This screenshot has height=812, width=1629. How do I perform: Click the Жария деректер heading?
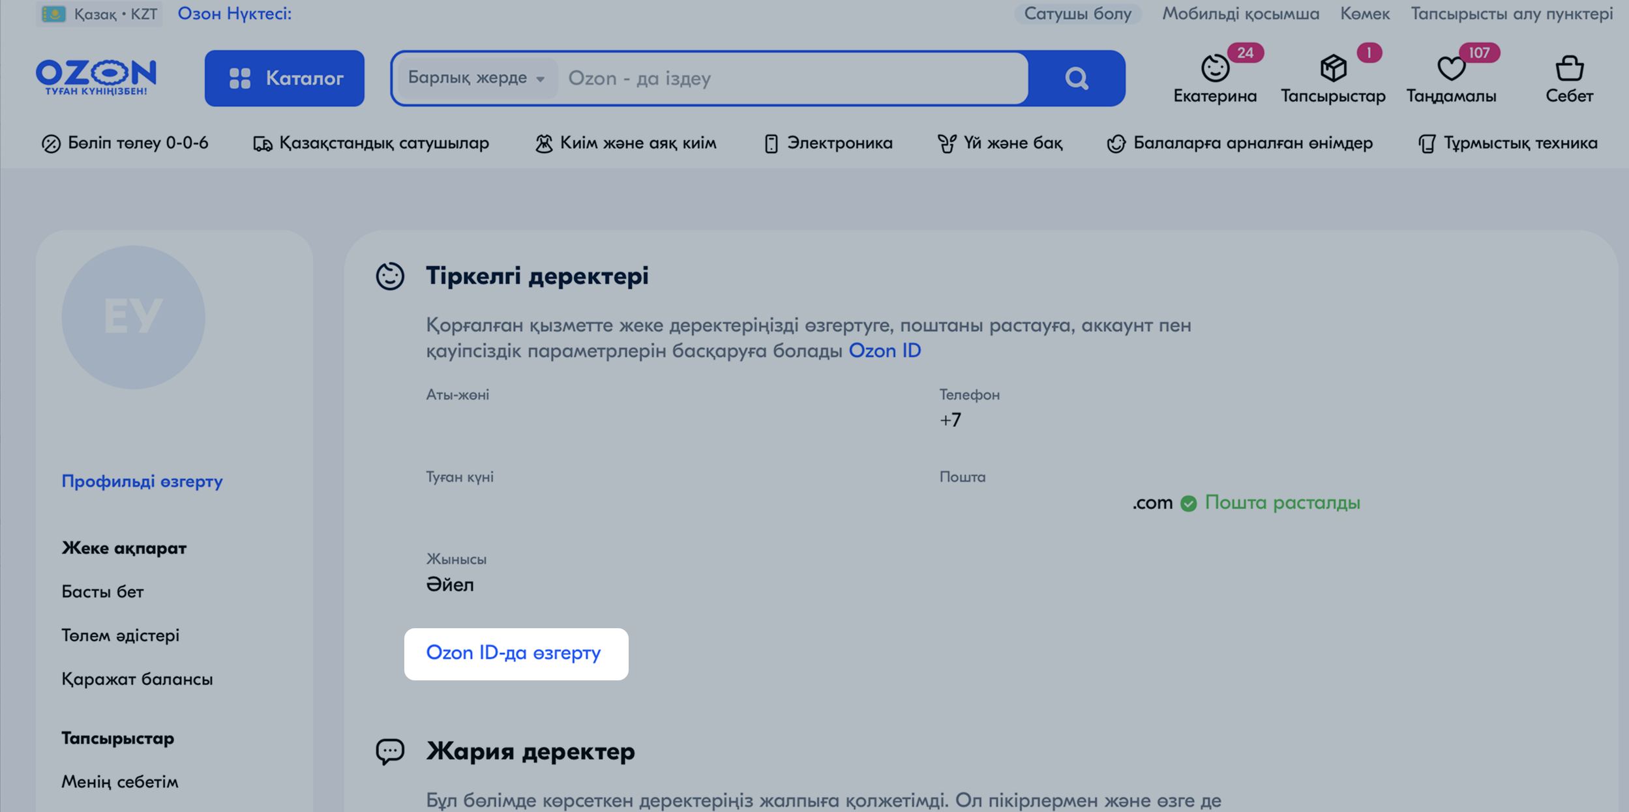530,751
